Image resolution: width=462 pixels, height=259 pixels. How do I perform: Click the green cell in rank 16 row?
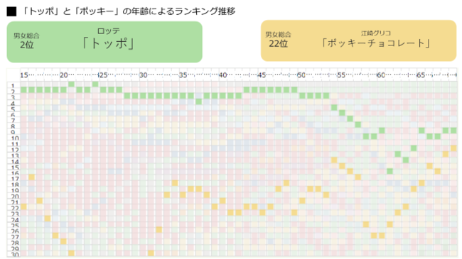[x=390, y=171]
